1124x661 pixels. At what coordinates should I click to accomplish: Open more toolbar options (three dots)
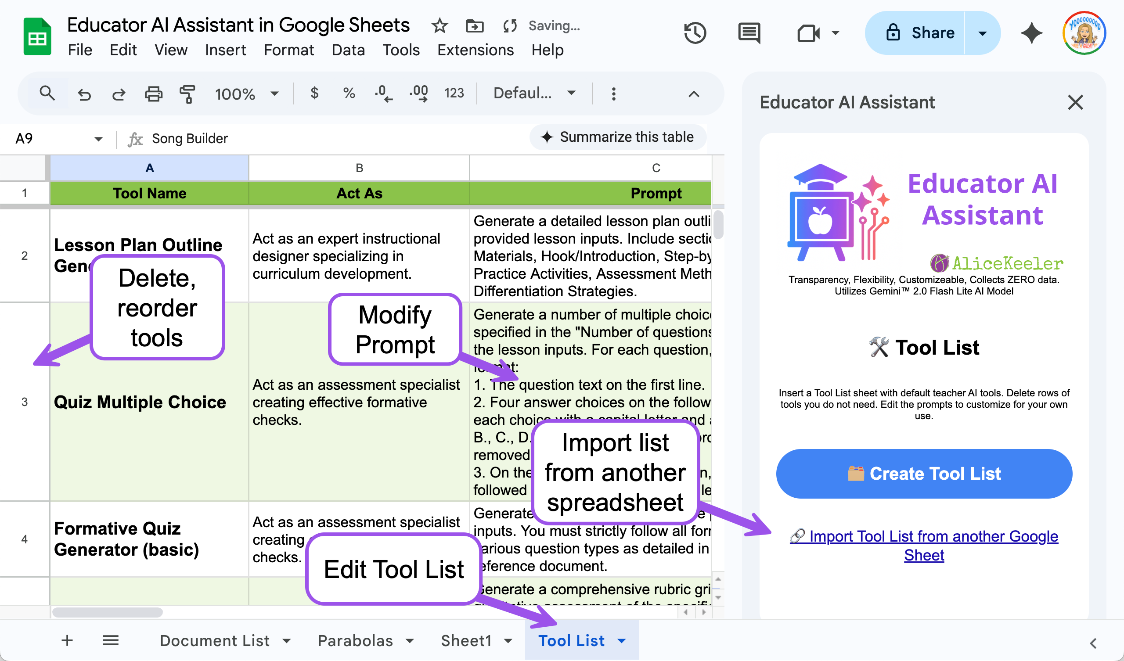point(614,93)
